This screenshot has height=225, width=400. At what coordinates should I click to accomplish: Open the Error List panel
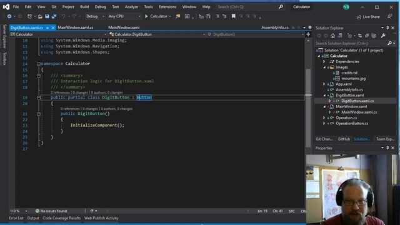tap(16, 218)
